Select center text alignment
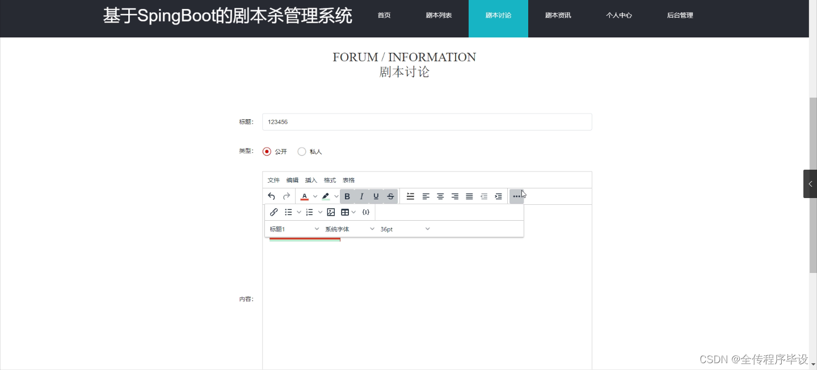Screen dimensions: 817x370 (440, 196)
